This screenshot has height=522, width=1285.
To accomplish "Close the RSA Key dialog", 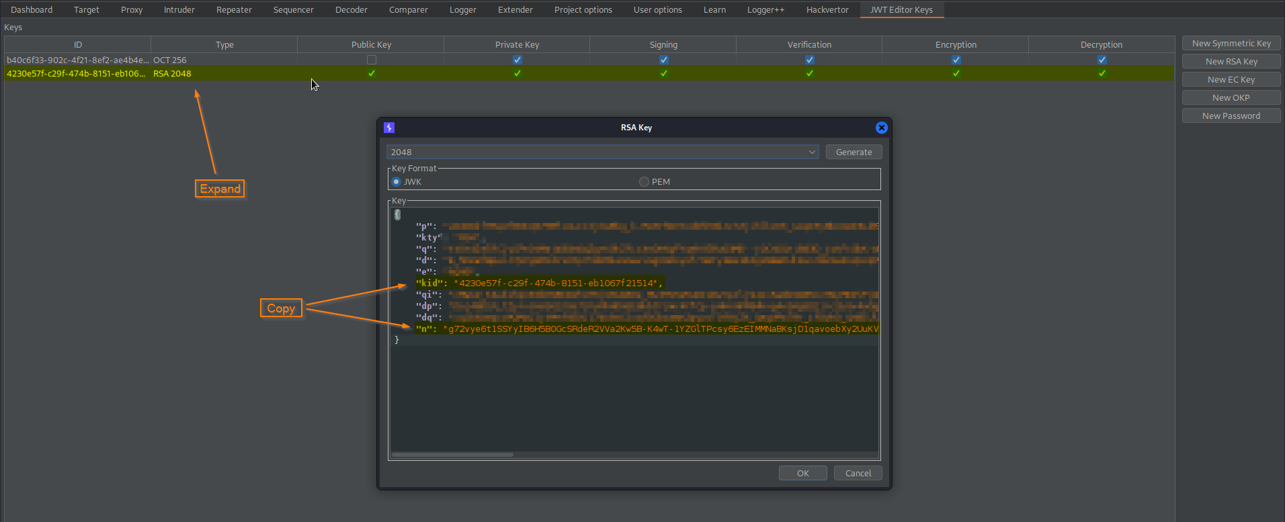I will [x=882, y=128].
